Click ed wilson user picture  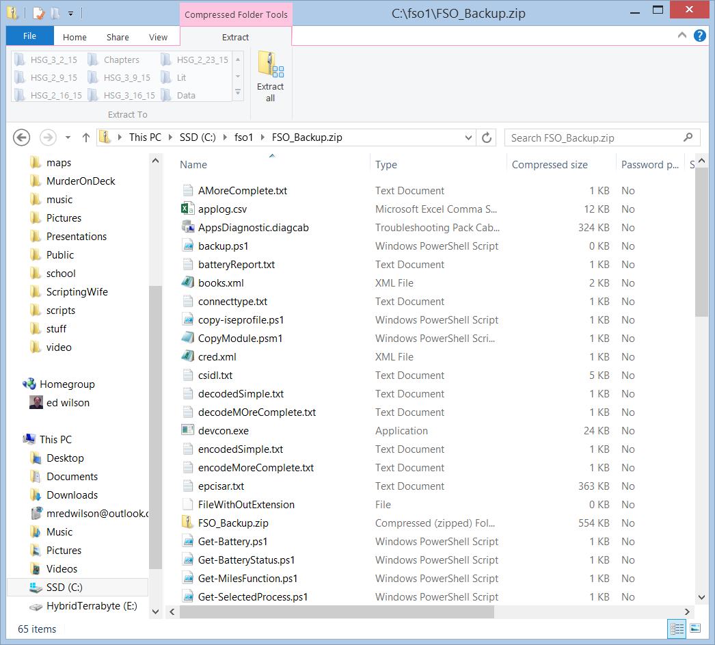(x=36, y=402)
